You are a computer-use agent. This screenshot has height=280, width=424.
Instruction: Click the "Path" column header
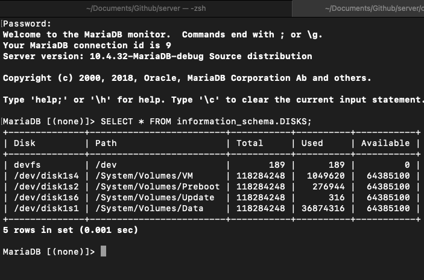click(x=106, y=143)
